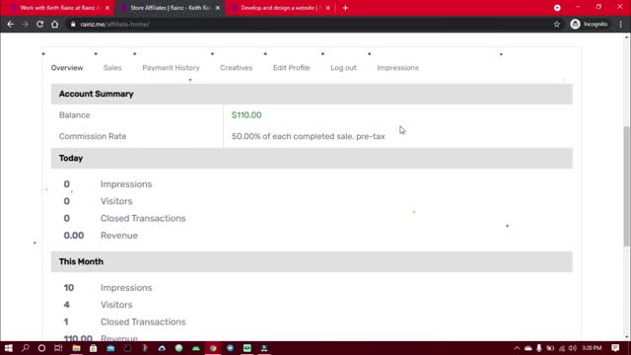Image resolution: width=631 pixels, height=355 pixels.
Task: Open the Impressions tab
Action: 397,68
